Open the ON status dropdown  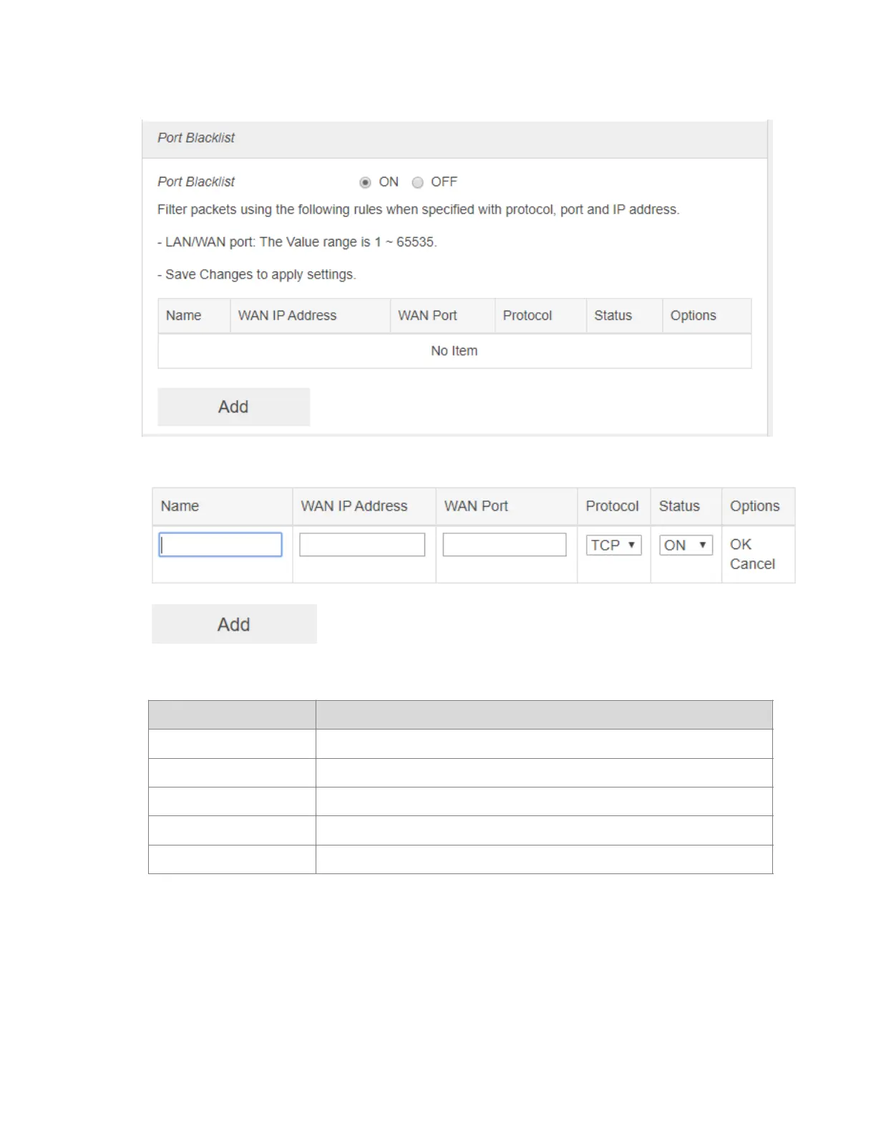[686, 546]
